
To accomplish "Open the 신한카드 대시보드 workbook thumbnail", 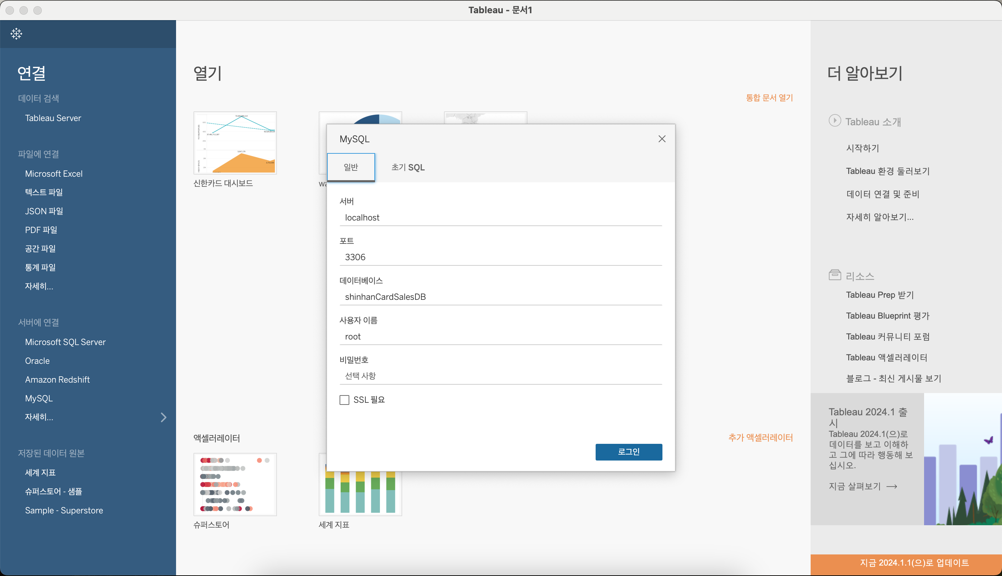I will [x=235, y=143].
